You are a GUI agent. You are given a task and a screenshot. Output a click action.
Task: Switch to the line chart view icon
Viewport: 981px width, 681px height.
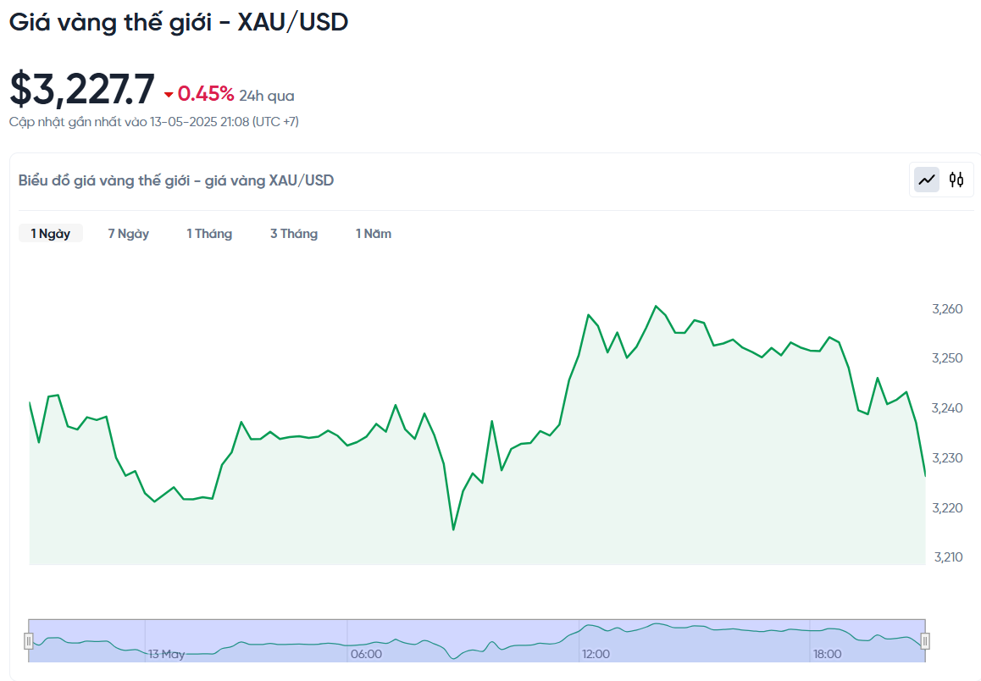[927, 180]
